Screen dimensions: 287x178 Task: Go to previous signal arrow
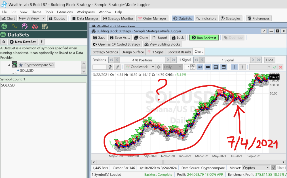pos(202,60)
